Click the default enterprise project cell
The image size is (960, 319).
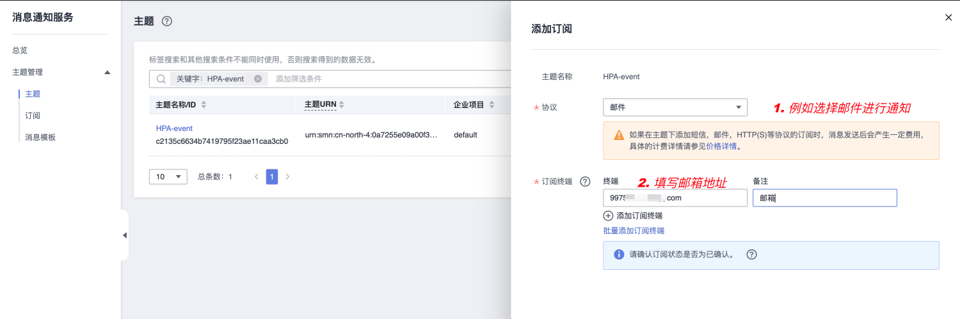pyautogui.click(x=465, y=135)
